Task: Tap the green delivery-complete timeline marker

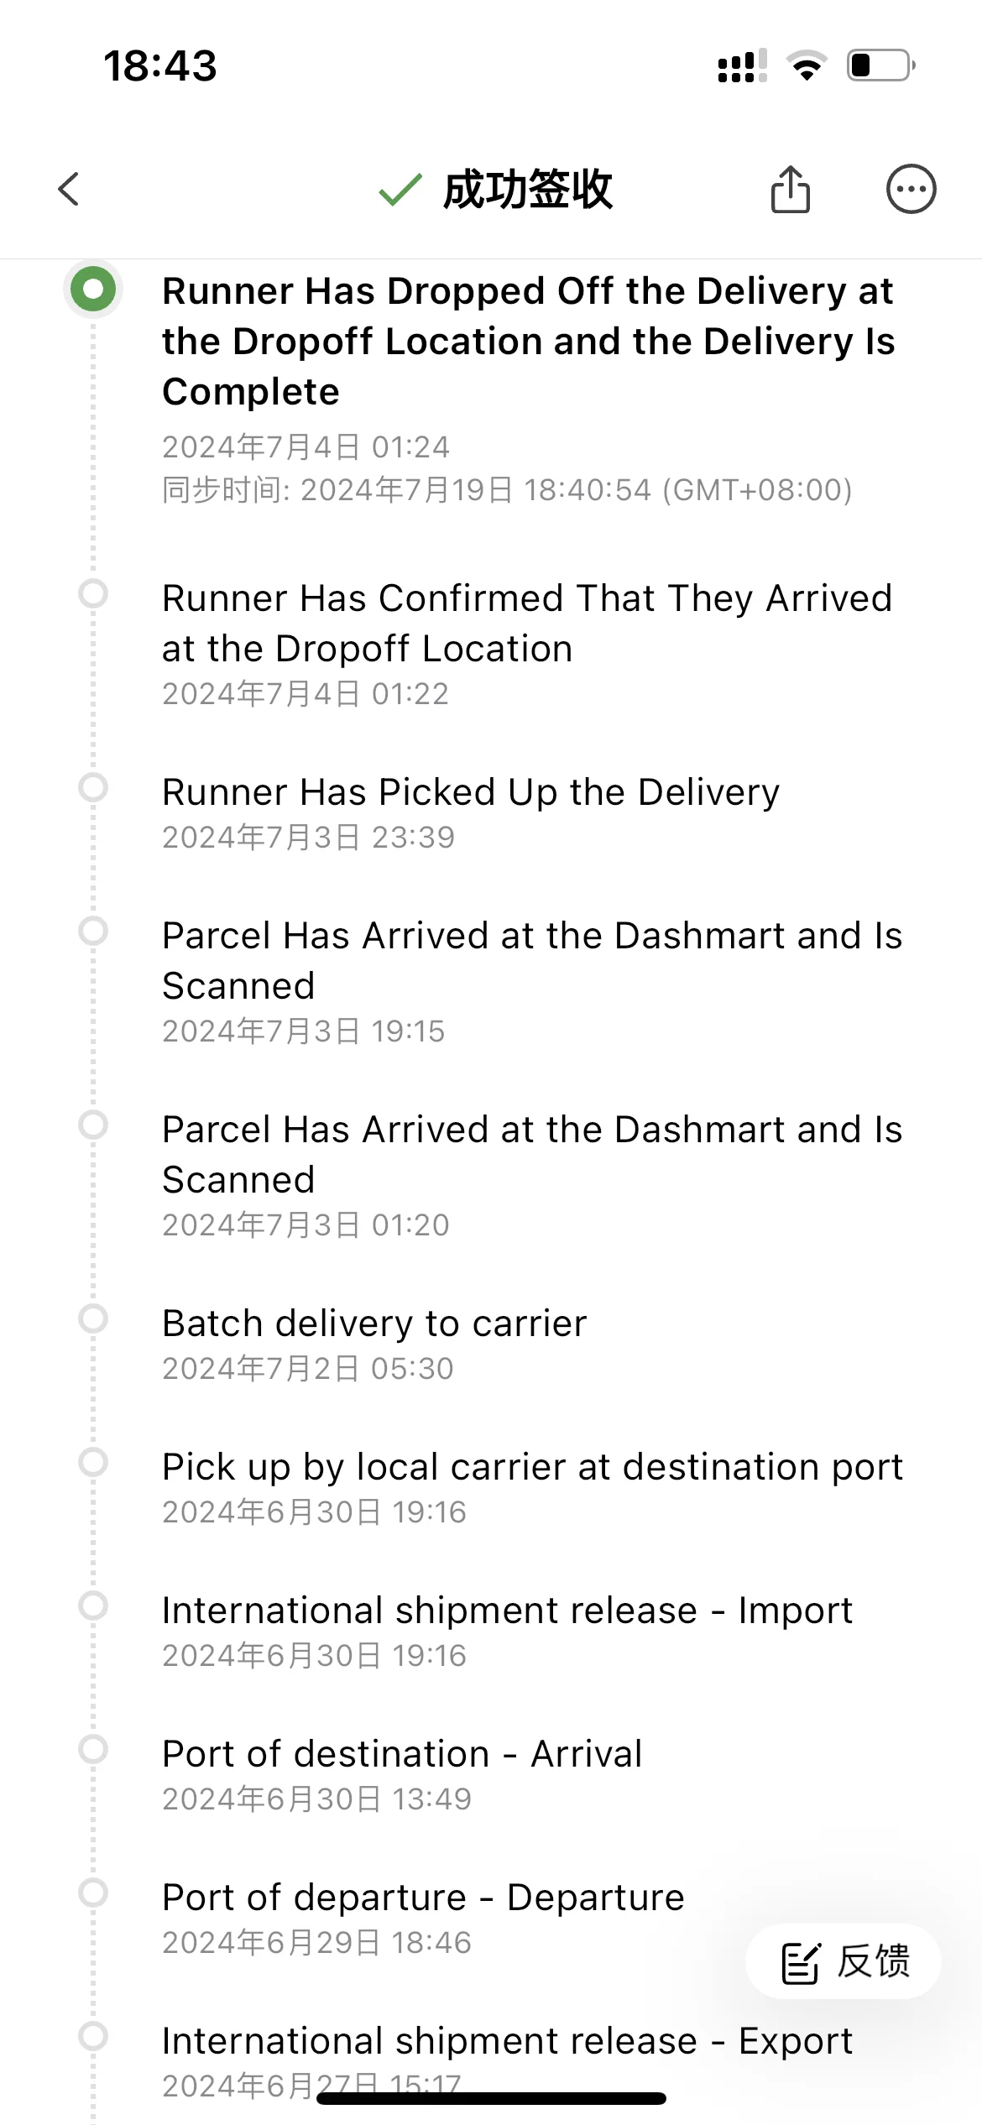Action: [93, 290]
